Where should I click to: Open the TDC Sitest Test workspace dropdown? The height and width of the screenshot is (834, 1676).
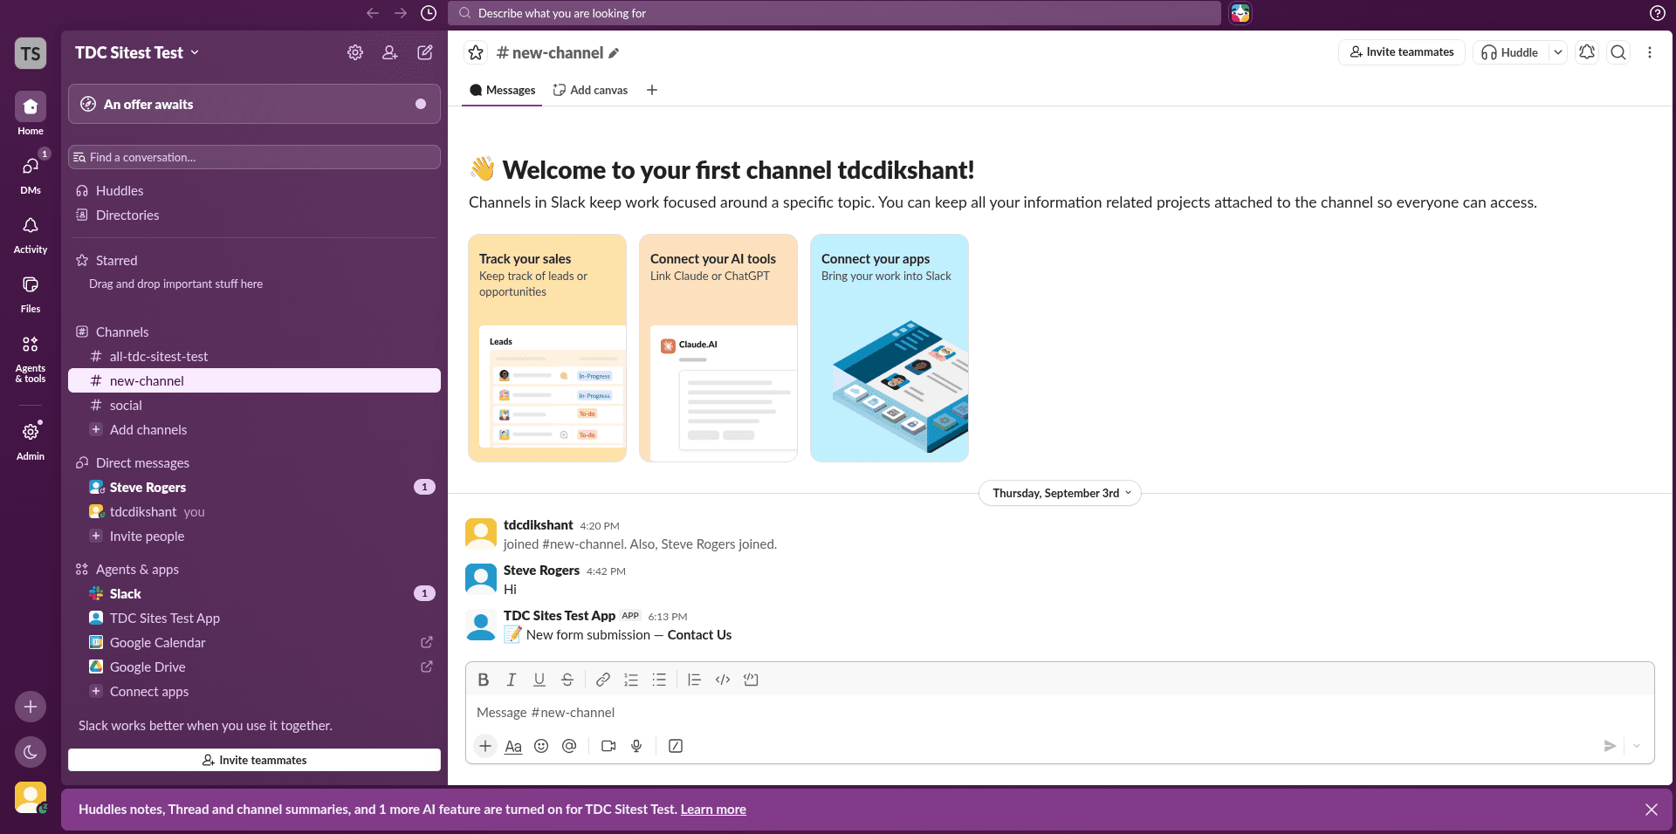pyautogui.click(x=137, y=52)
